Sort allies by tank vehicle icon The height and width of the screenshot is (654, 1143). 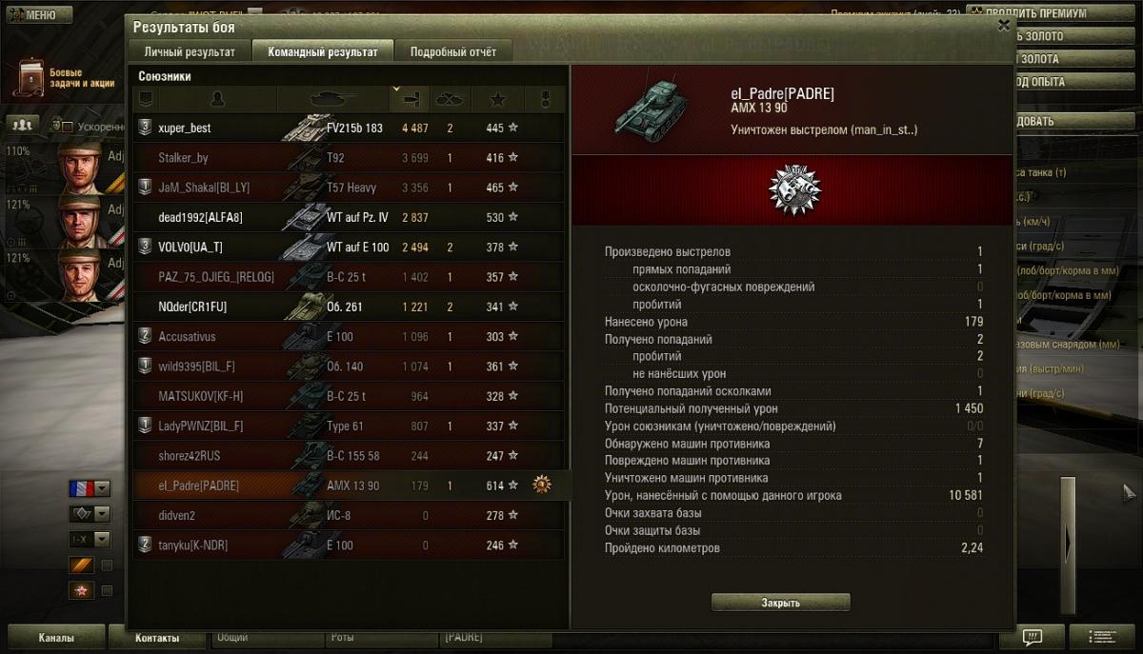(x=332, y=98)
